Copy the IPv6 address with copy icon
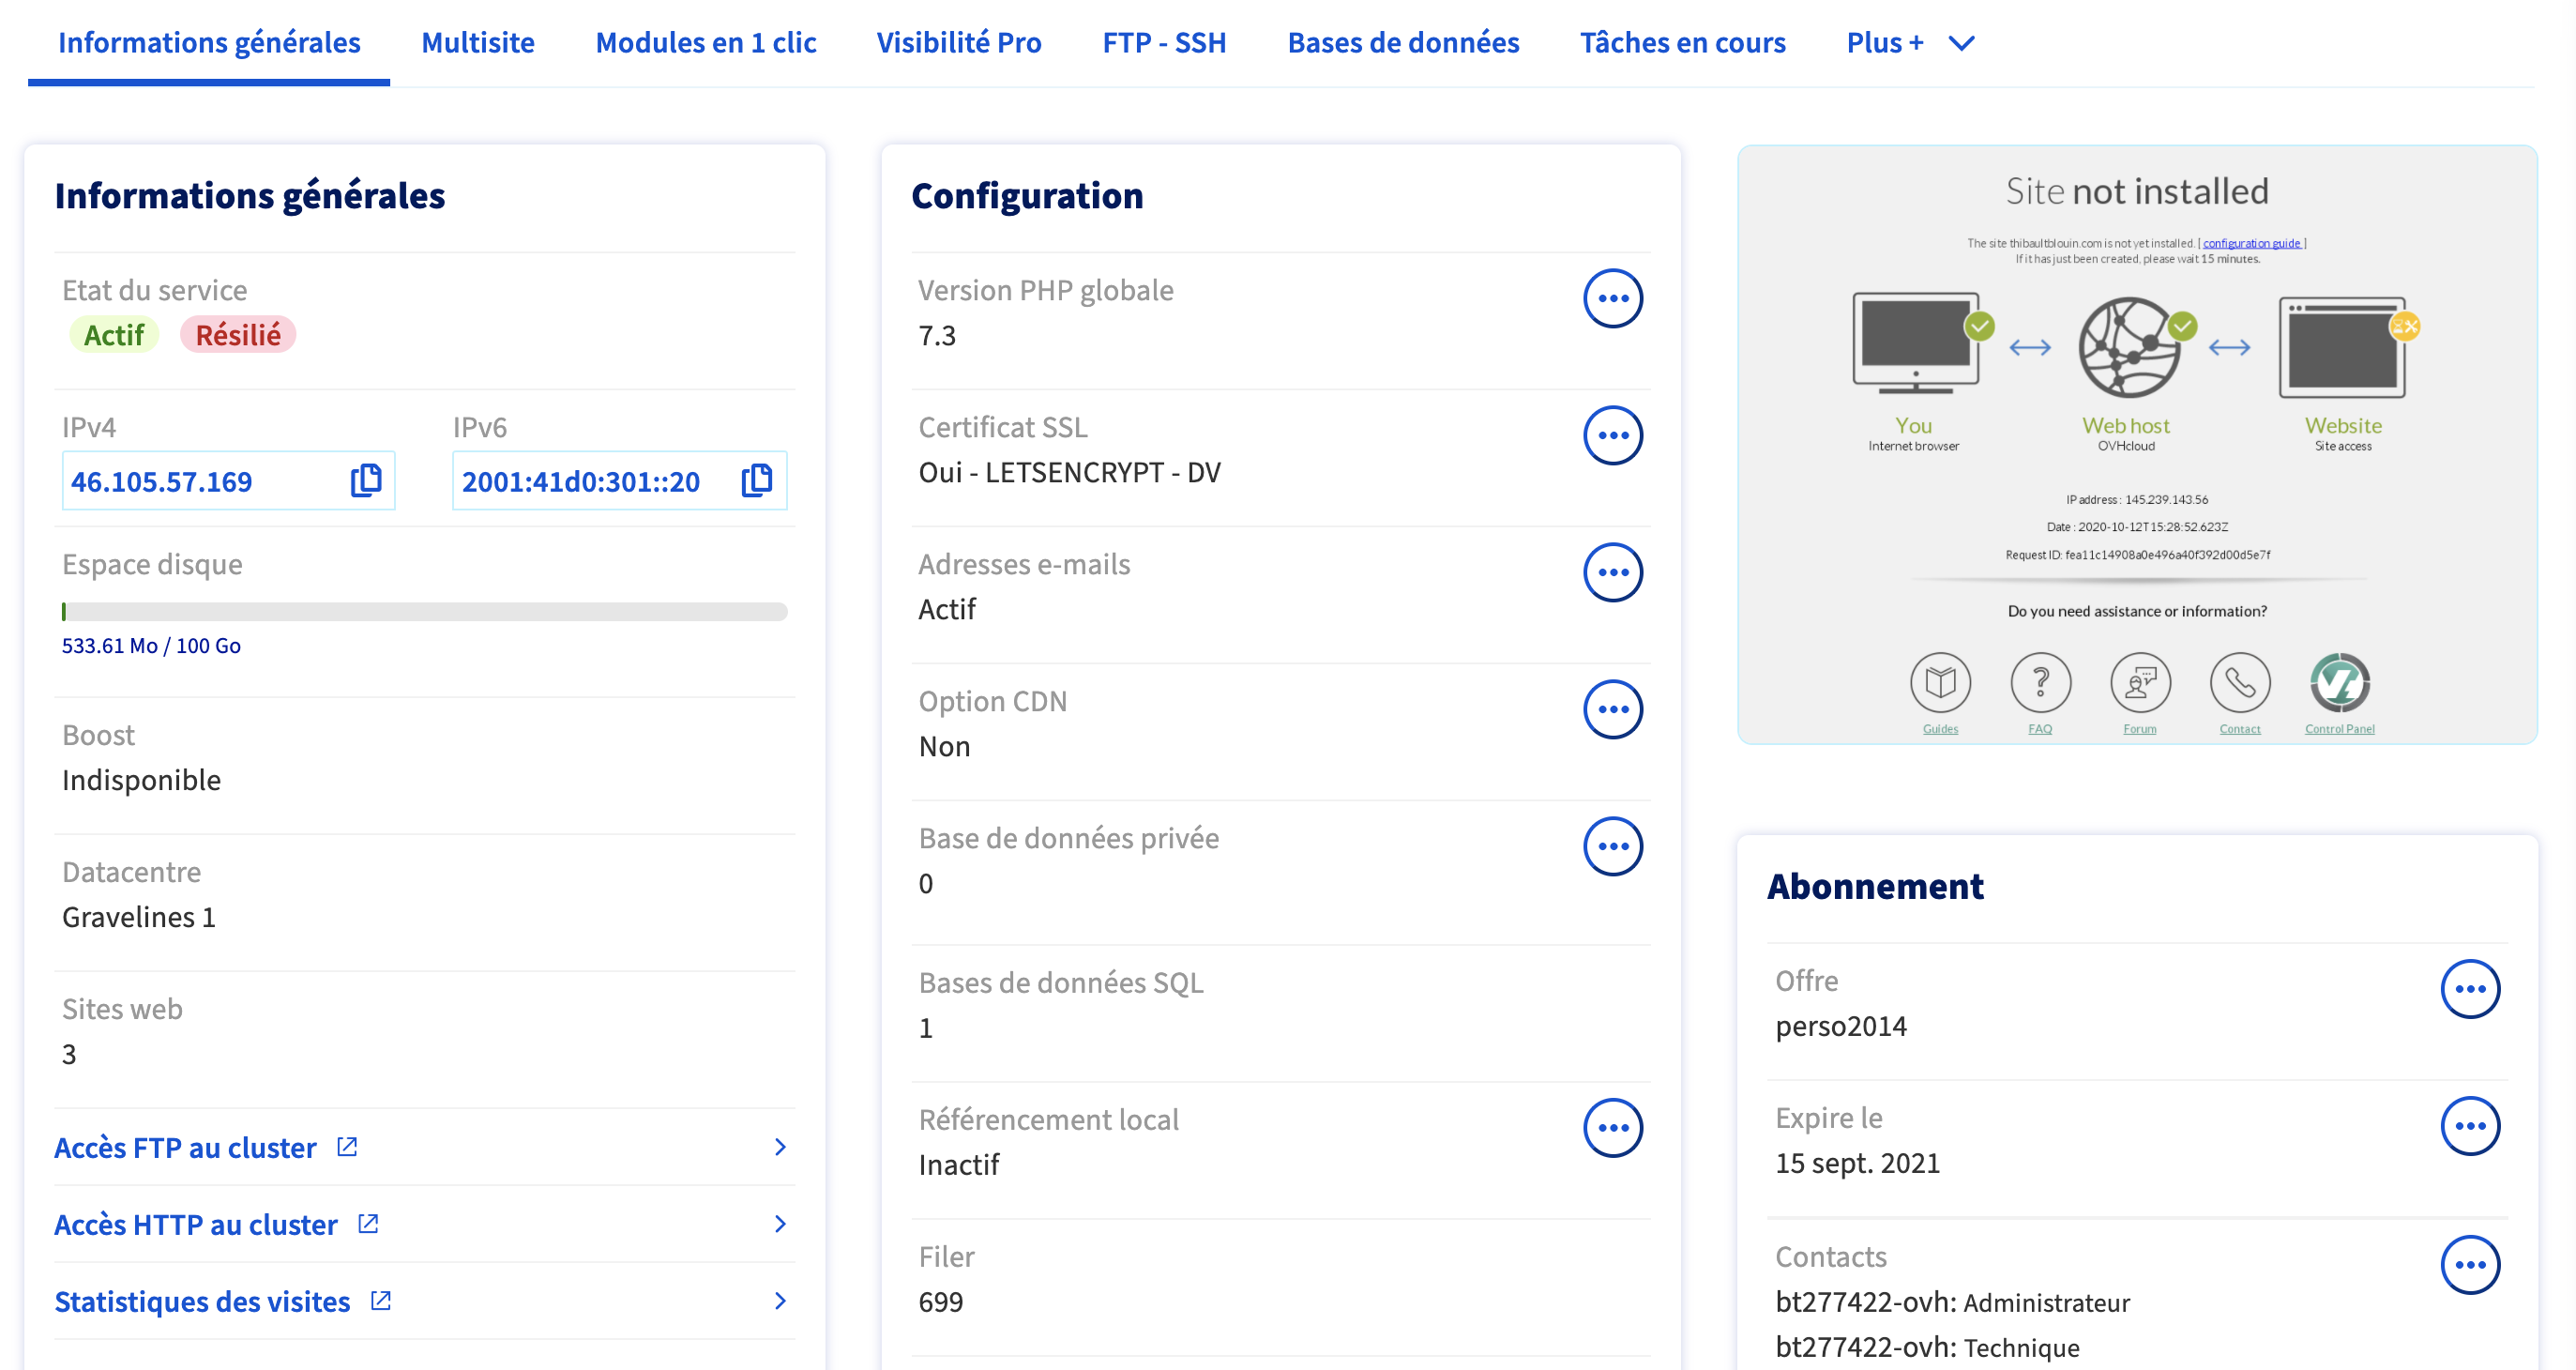This screenshot has width=2576, height=1370. click(757, 481)
